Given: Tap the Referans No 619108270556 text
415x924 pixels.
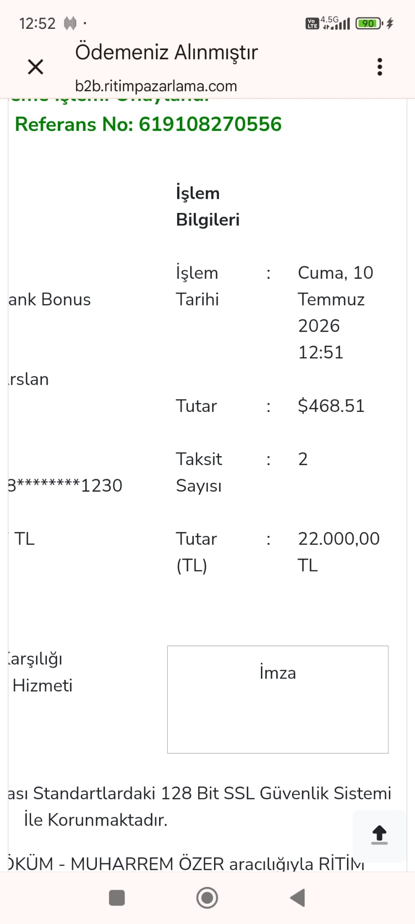Looking at the screenshot, I should tap(148, 124).
